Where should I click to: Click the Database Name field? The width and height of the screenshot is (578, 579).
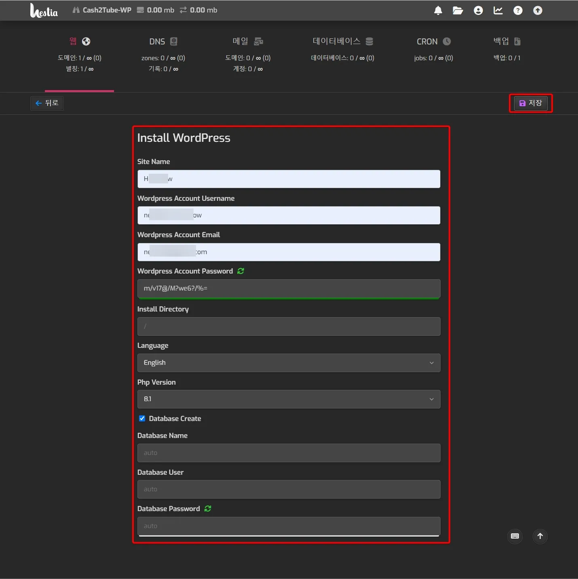pos(289,453)
